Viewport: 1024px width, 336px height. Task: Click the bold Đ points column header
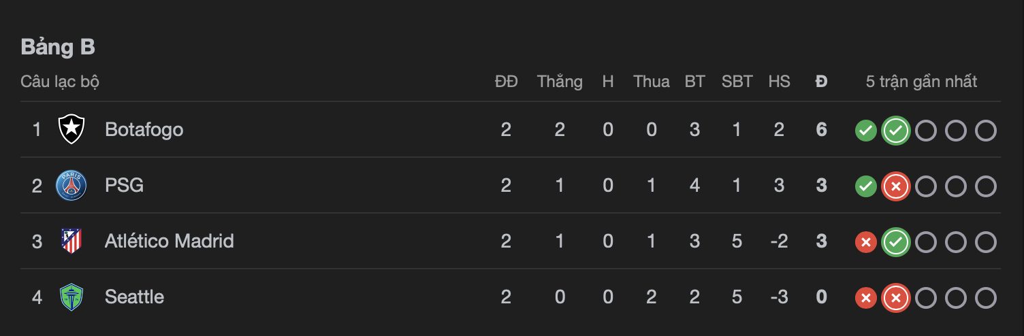(x=821, y=82)
